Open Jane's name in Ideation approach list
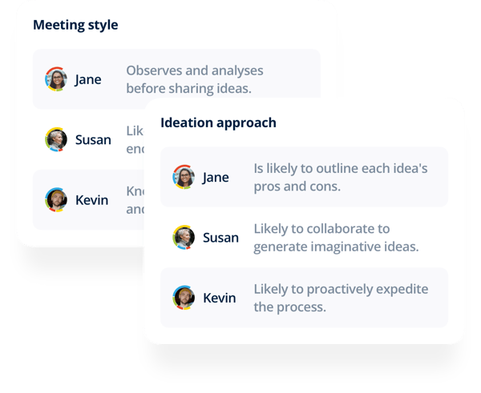Viewport: 481px width, 393px height. point(216,177)
